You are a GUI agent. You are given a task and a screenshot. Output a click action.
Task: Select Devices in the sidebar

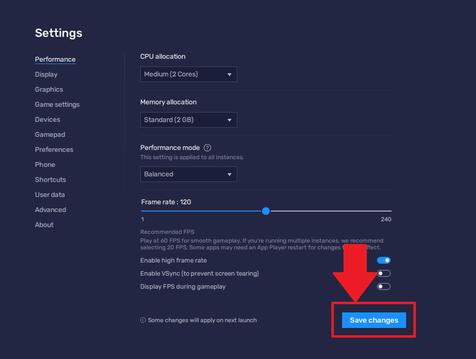48,119
